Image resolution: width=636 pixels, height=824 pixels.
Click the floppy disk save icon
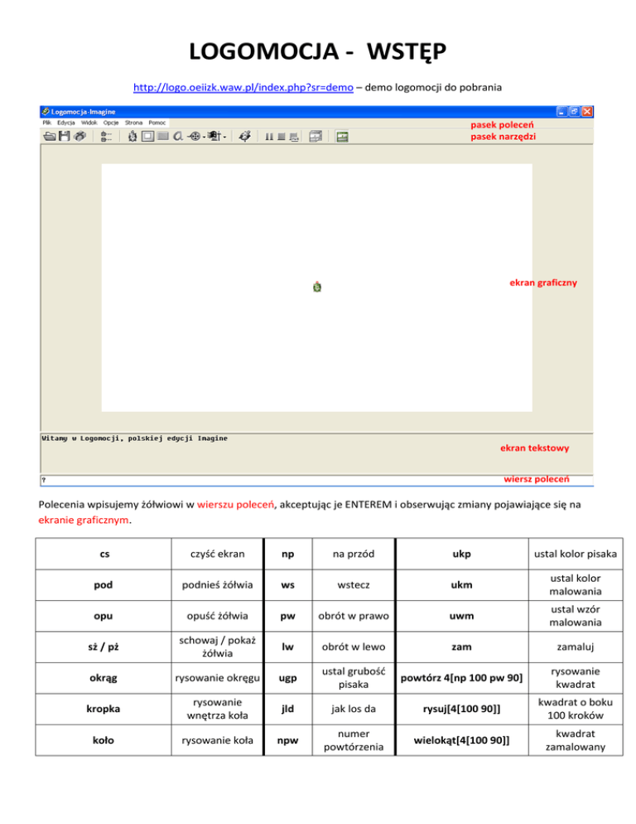(x=64, y=136)
